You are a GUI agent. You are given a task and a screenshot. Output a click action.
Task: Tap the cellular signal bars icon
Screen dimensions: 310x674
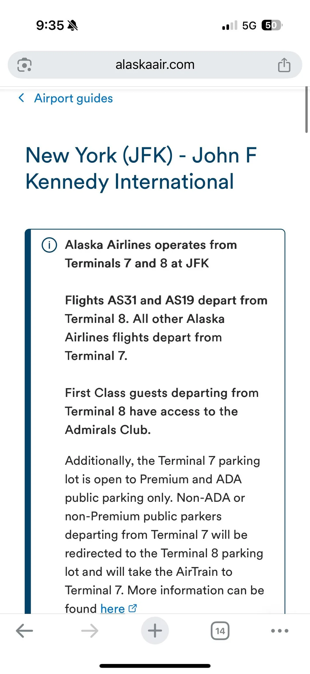[x=230, y=26]
